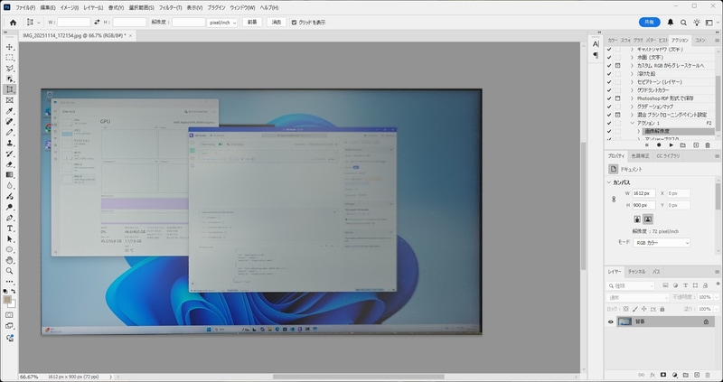The image size is (723, 382).
Task: Create new action in Actions panel
Action: click(696, 145)
